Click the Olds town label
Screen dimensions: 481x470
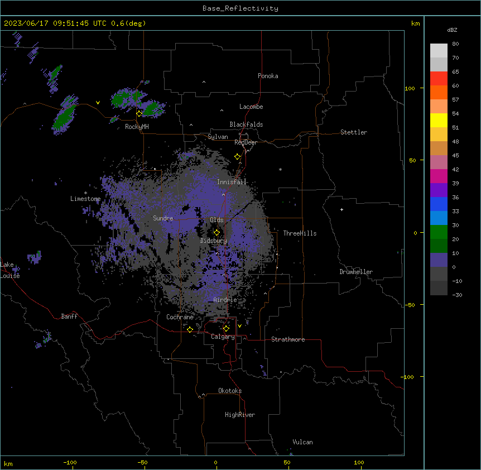coord(217,220)
